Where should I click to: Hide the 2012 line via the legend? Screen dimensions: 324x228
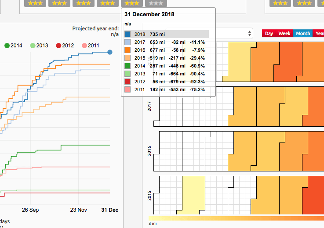coord(65,45)
